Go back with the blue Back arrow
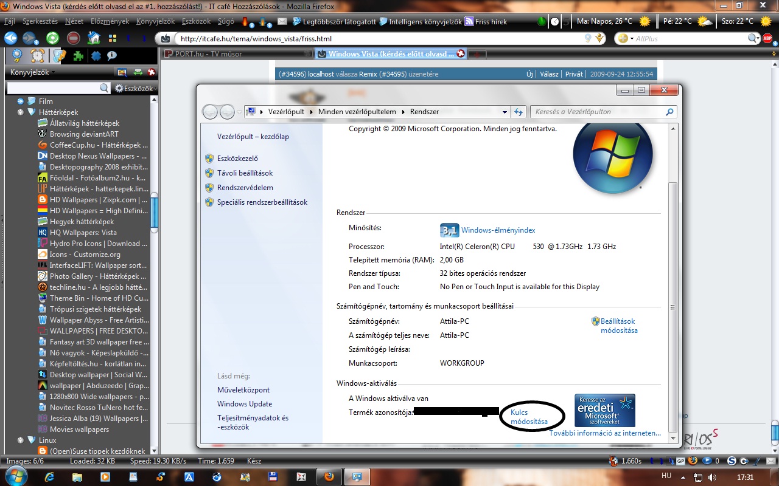This screenshot has height=486, width=779. click(x=10, y=38)
